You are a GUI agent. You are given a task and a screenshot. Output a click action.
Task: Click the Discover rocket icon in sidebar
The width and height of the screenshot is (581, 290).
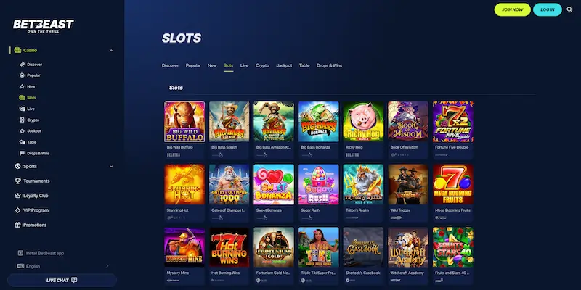tap(22, 65)
